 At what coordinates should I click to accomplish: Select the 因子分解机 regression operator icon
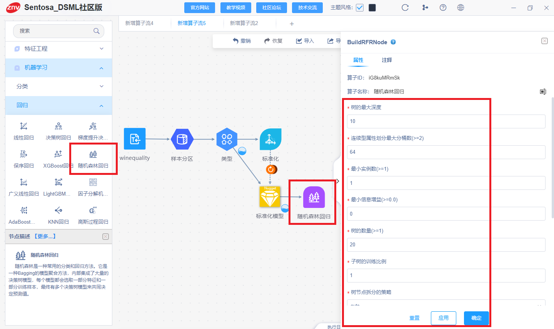click(93, 182)
